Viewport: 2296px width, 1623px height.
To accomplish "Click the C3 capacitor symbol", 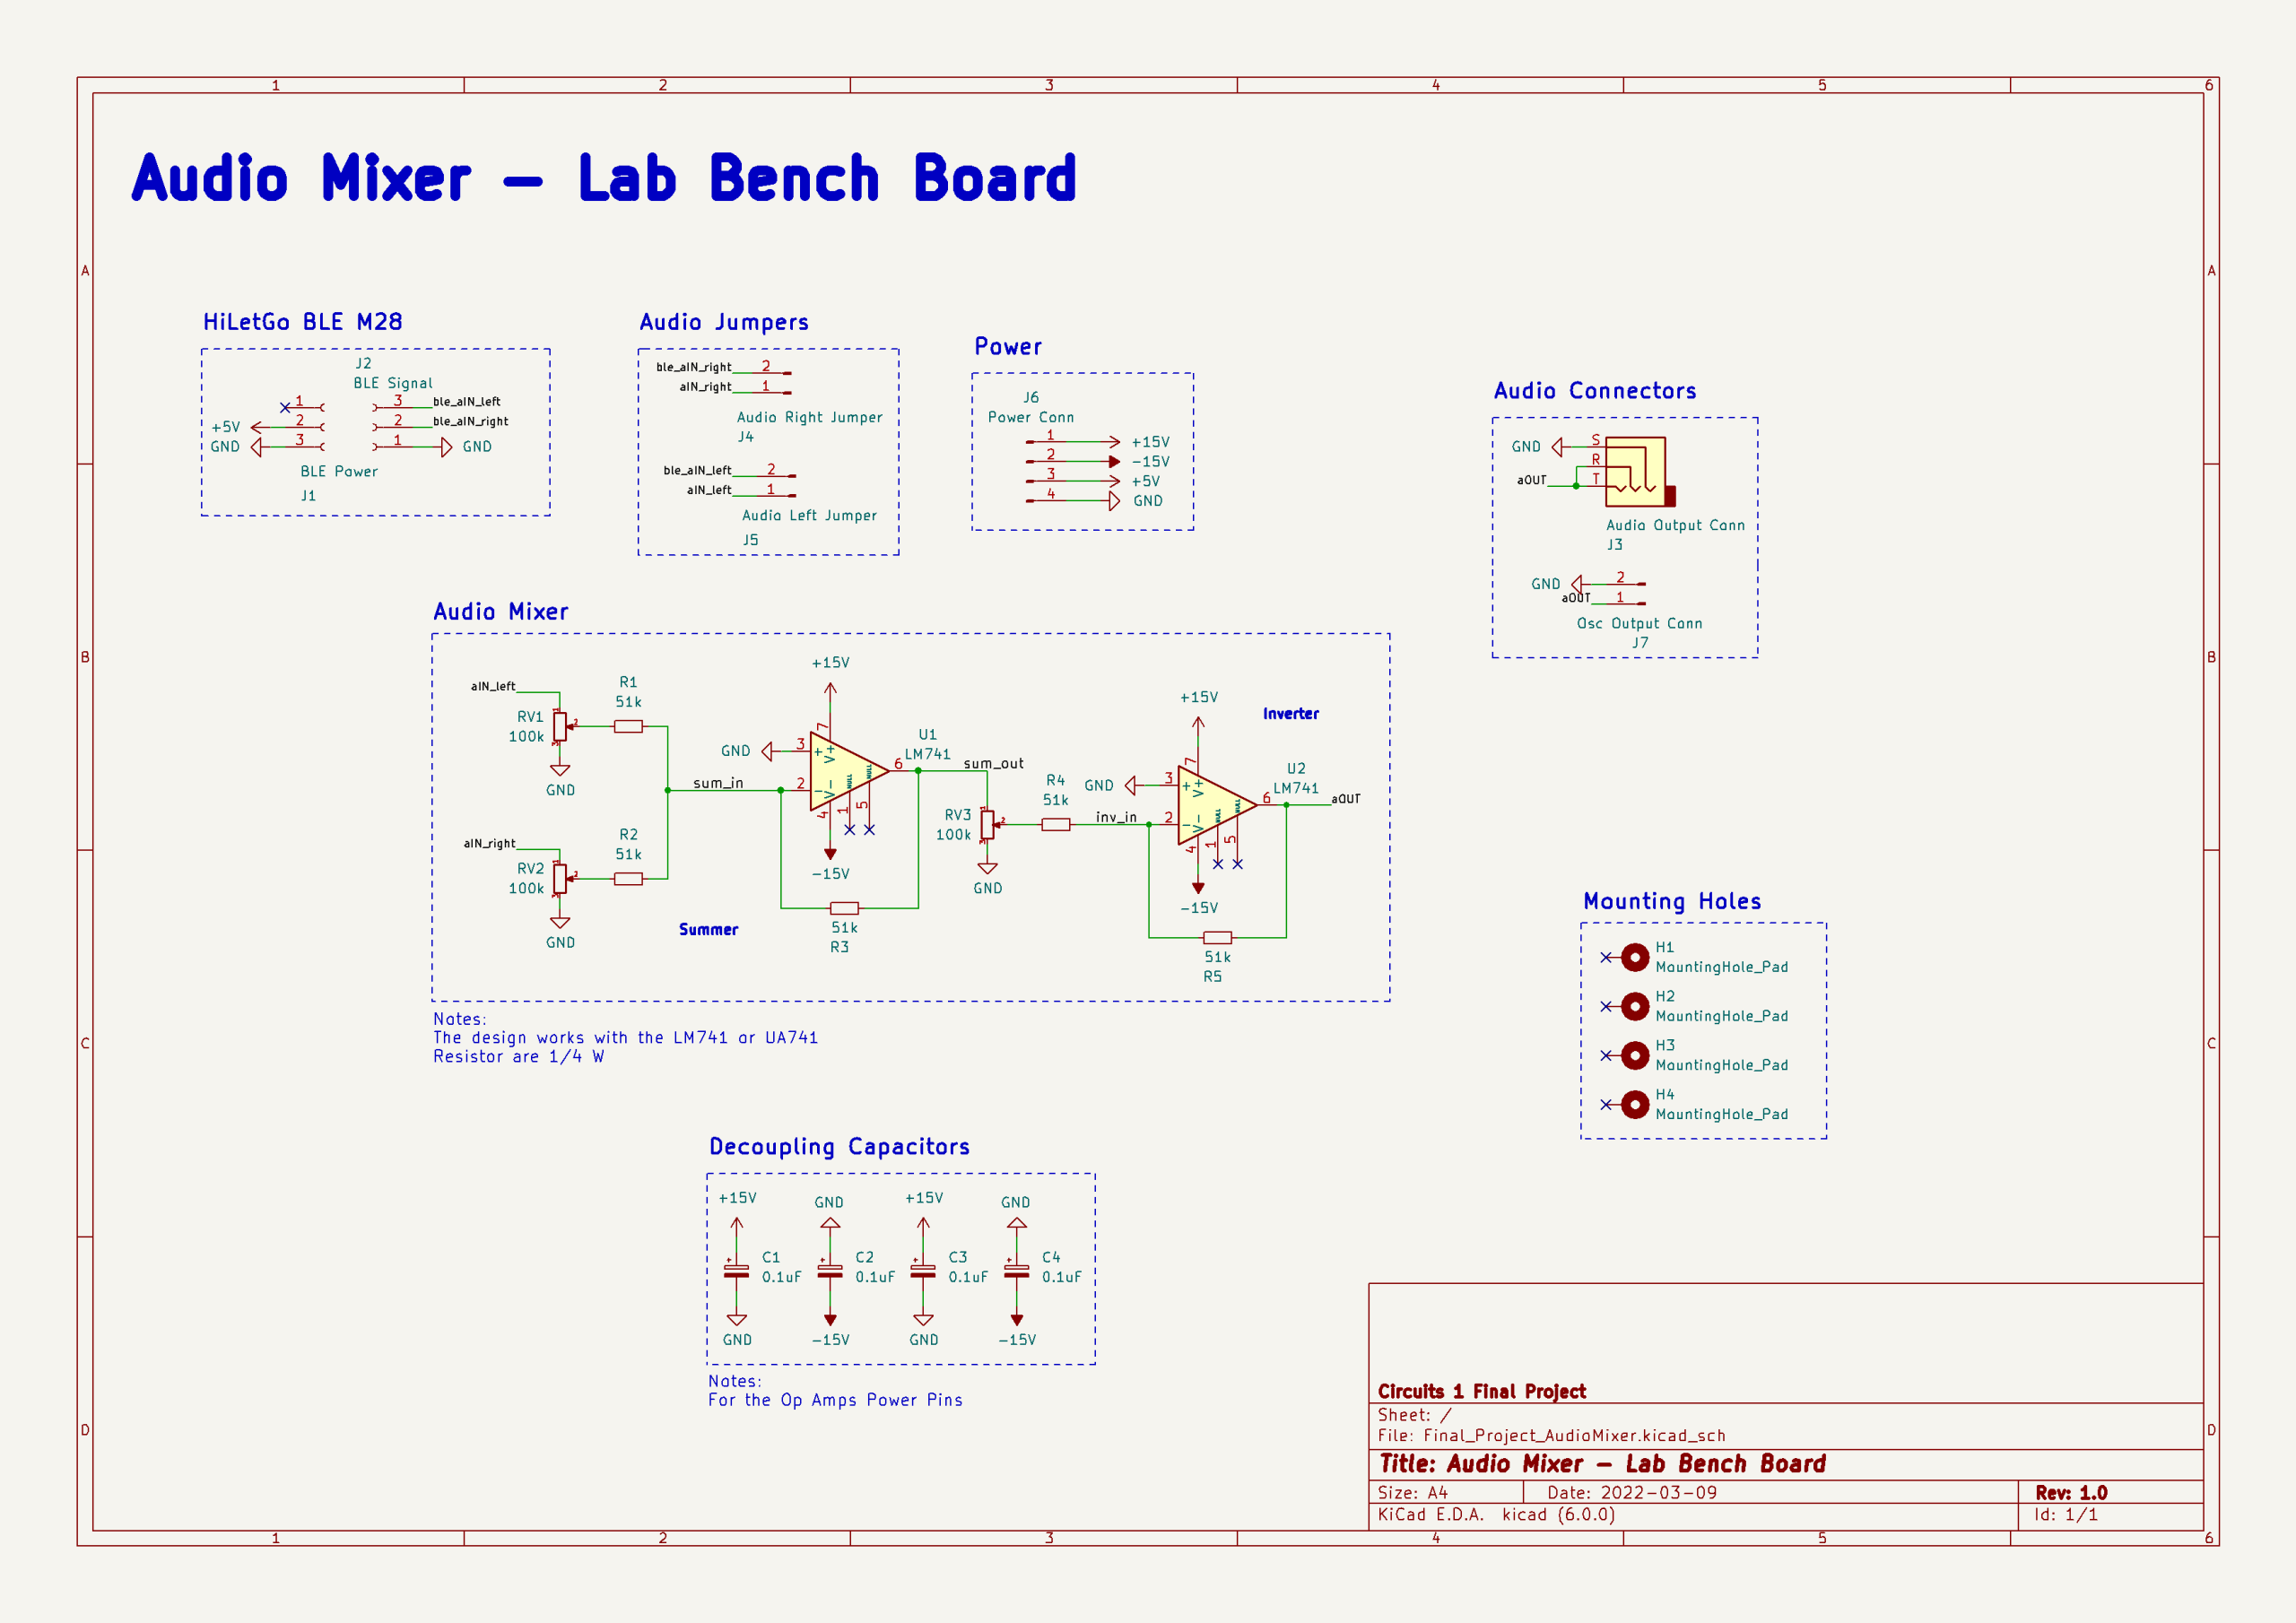I will (923, 1271).
